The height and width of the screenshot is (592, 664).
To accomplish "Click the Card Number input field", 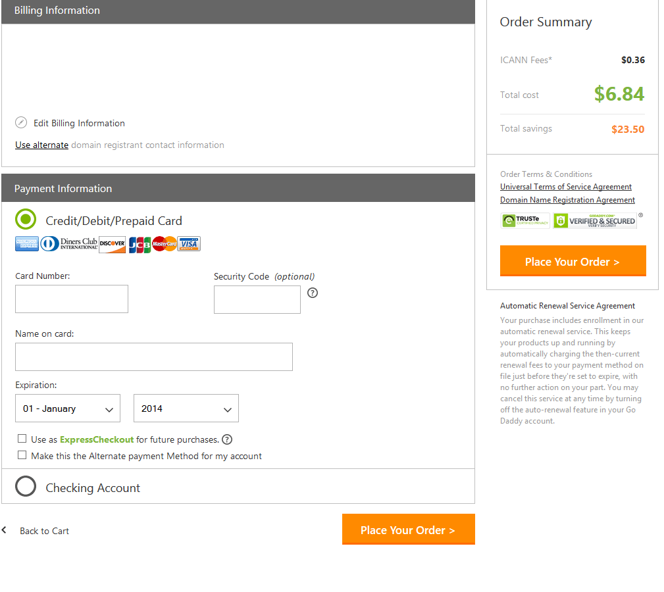I will (72, 299).
